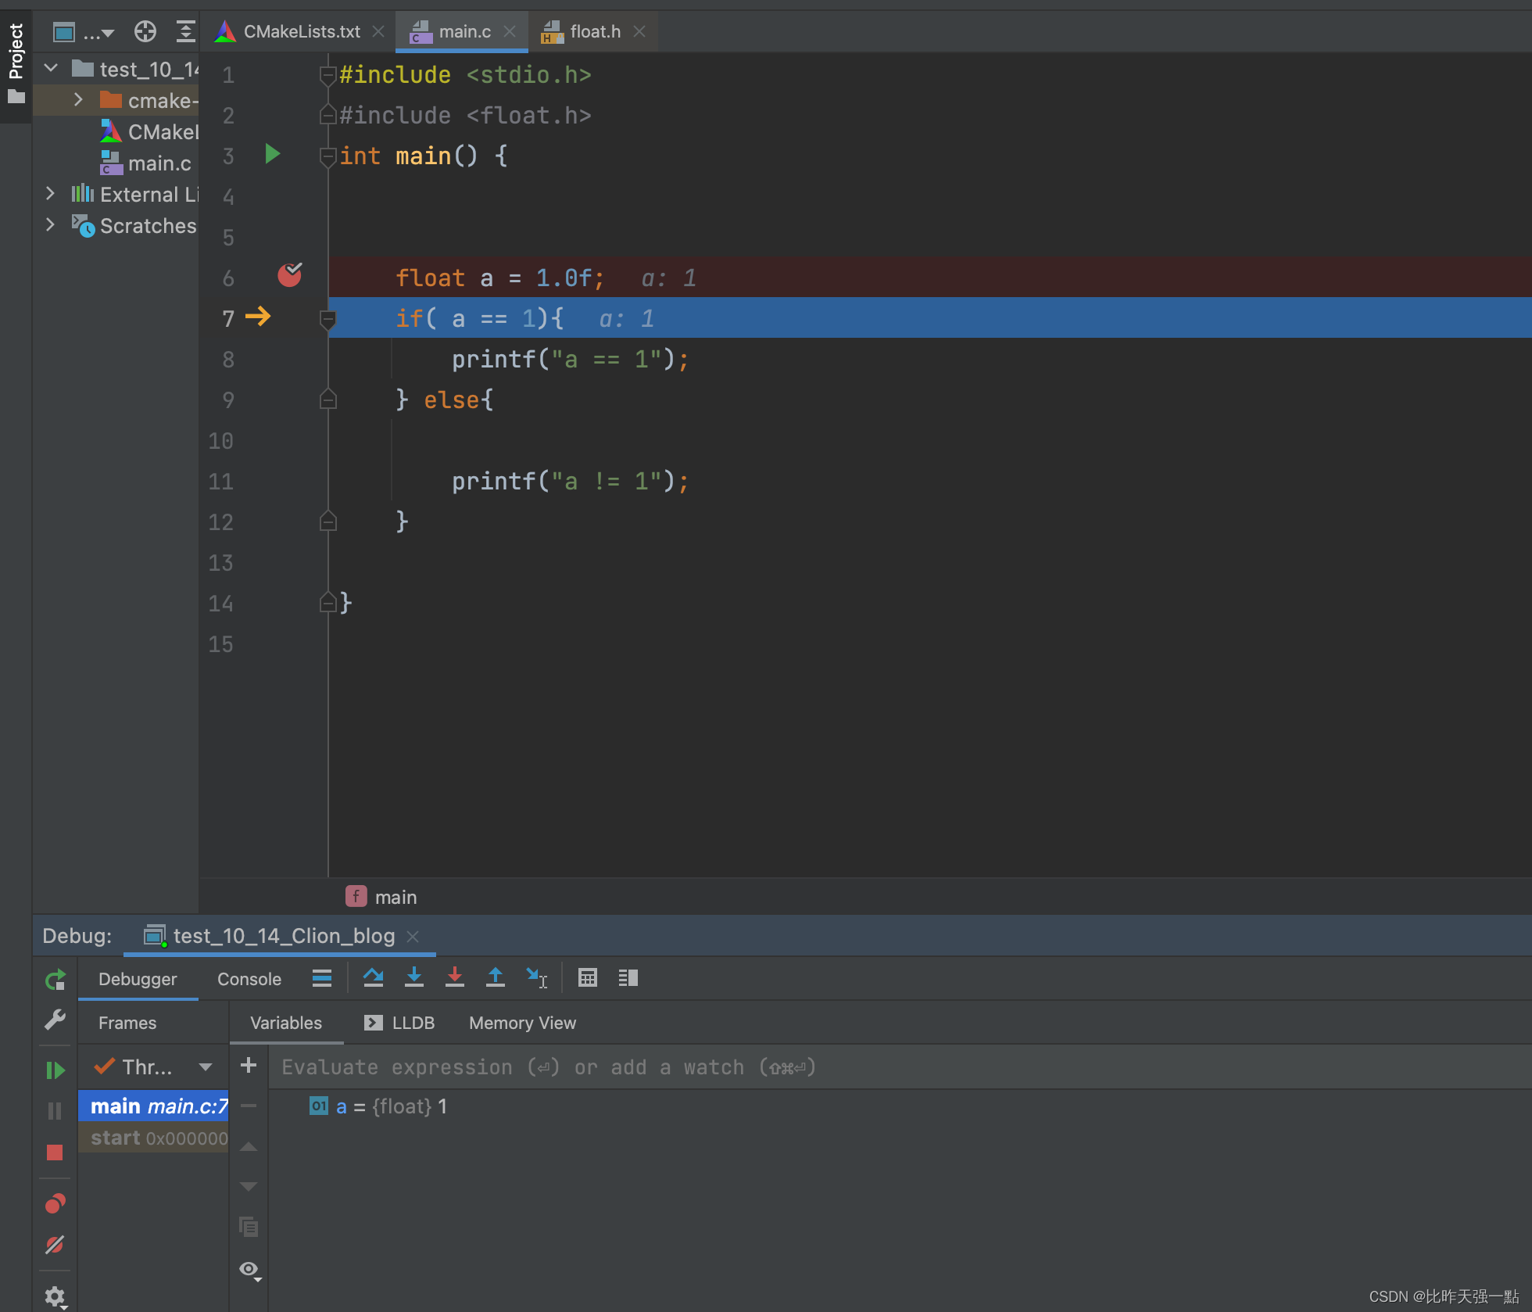This screenshot has height=1312, width=1532.
Task: Expand the cmake build folder
Action: 78,100
